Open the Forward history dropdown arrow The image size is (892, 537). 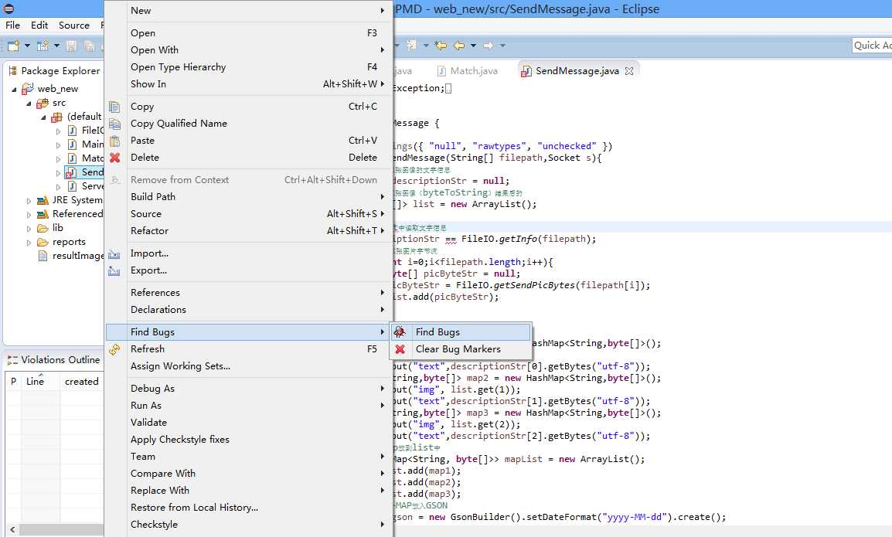[502, 46]
